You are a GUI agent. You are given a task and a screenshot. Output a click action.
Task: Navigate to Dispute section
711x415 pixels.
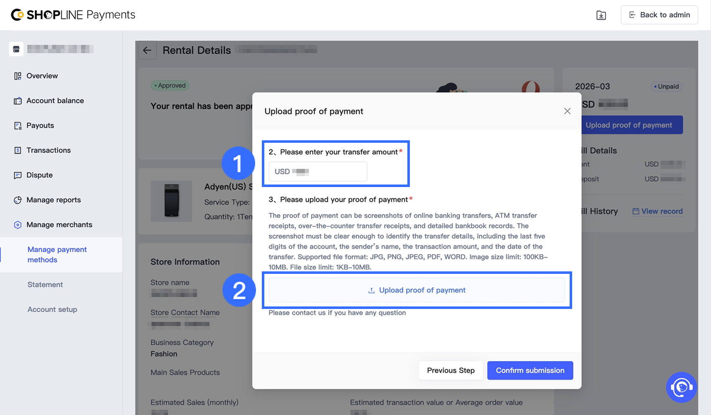(x=39, y=175)
